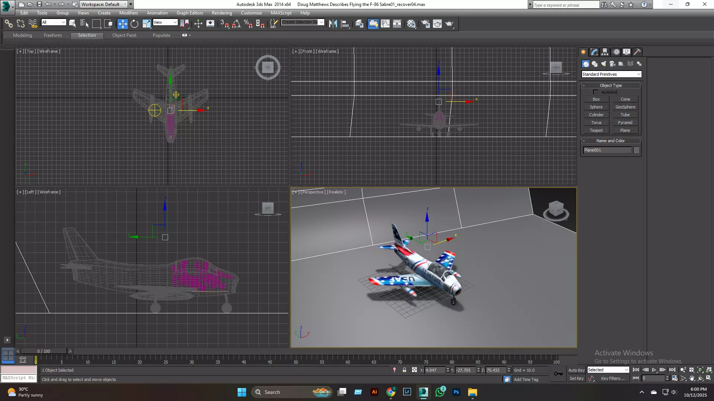Toggle 3D Snaps
This screenshot has width=714, height=401.
(224, 24)
